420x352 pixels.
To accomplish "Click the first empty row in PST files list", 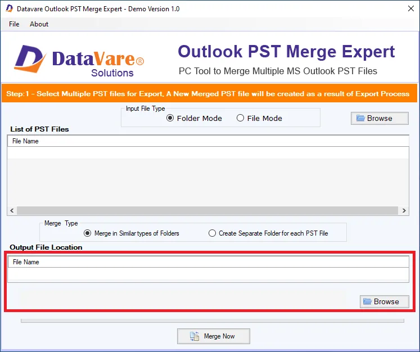I will (208, 153).
